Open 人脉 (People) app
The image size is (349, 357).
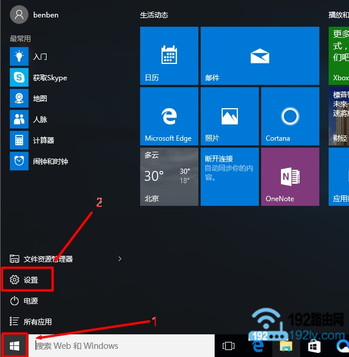[x=40, y=120]
